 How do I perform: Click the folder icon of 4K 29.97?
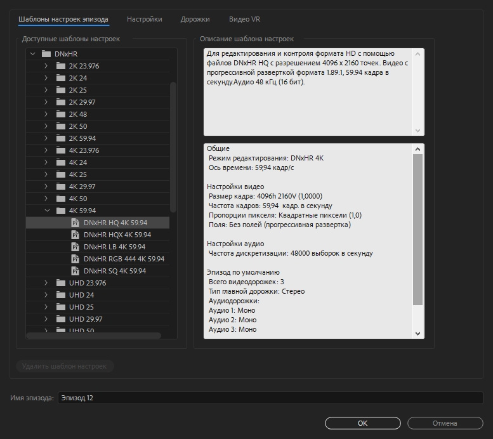pos(61,187)
